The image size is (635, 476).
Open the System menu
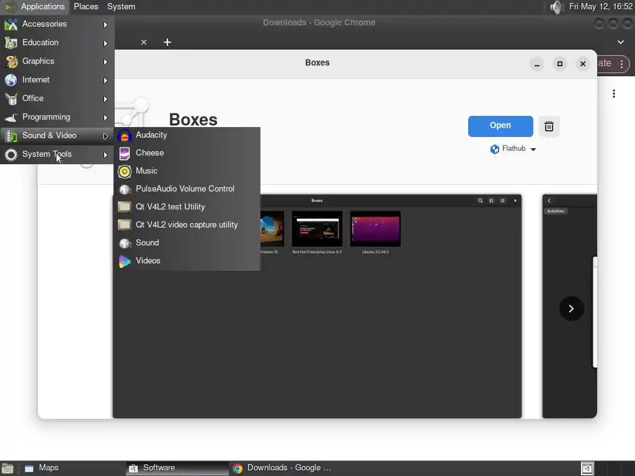(121, 7)
